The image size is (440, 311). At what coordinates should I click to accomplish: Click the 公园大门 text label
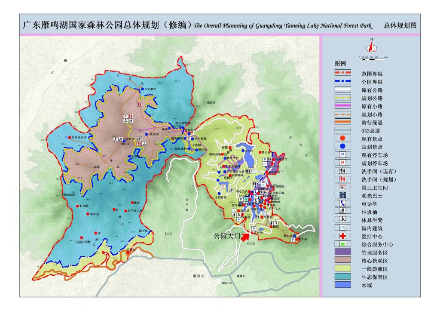[226, 235]
